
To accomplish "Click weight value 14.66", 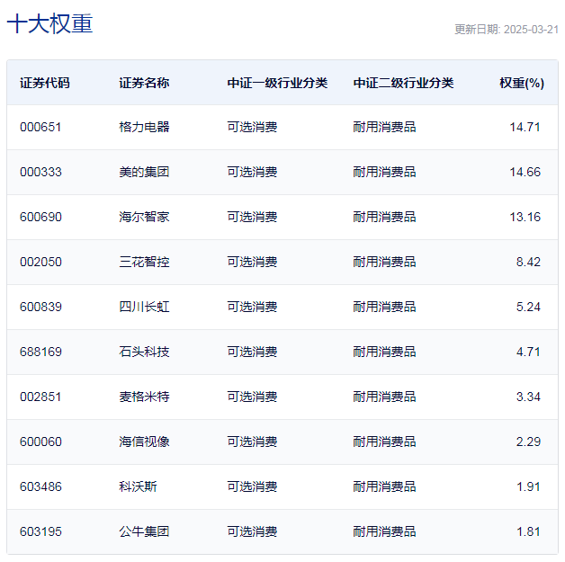I will [x=525, y=172].
